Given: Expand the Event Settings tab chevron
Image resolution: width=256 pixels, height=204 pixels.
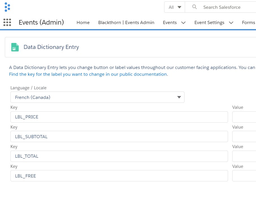Looking at the screenshot, I should [x=231, y=23].
